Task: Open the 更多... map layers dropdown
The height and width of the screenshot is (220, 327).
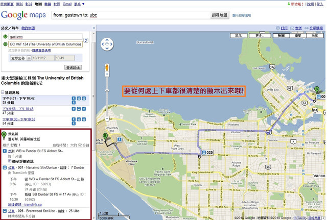Action: click(x=260, y=36)
